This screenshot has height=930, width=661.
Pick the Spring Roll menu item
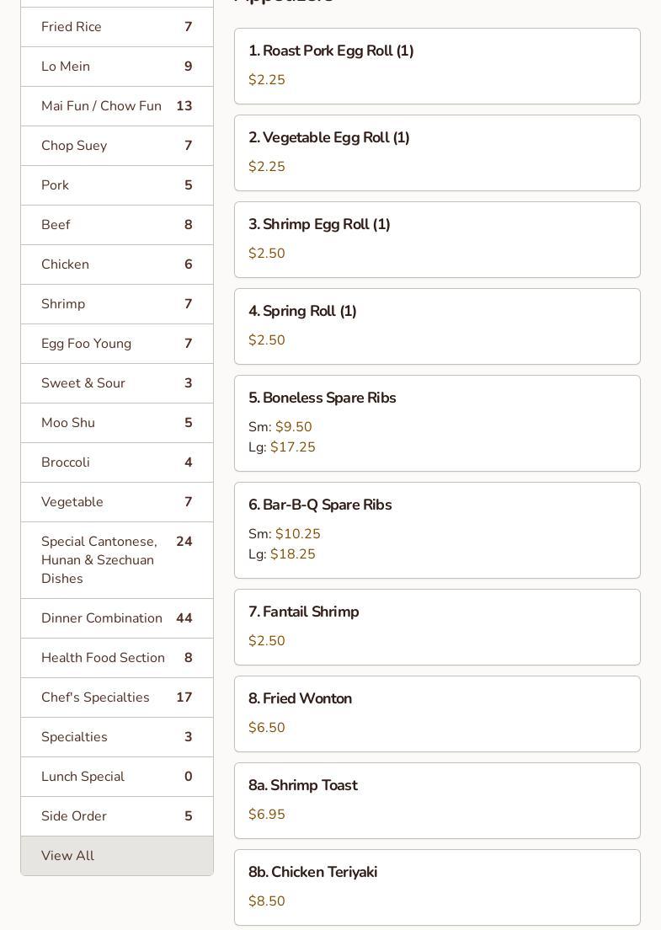[x=437, y=326]
